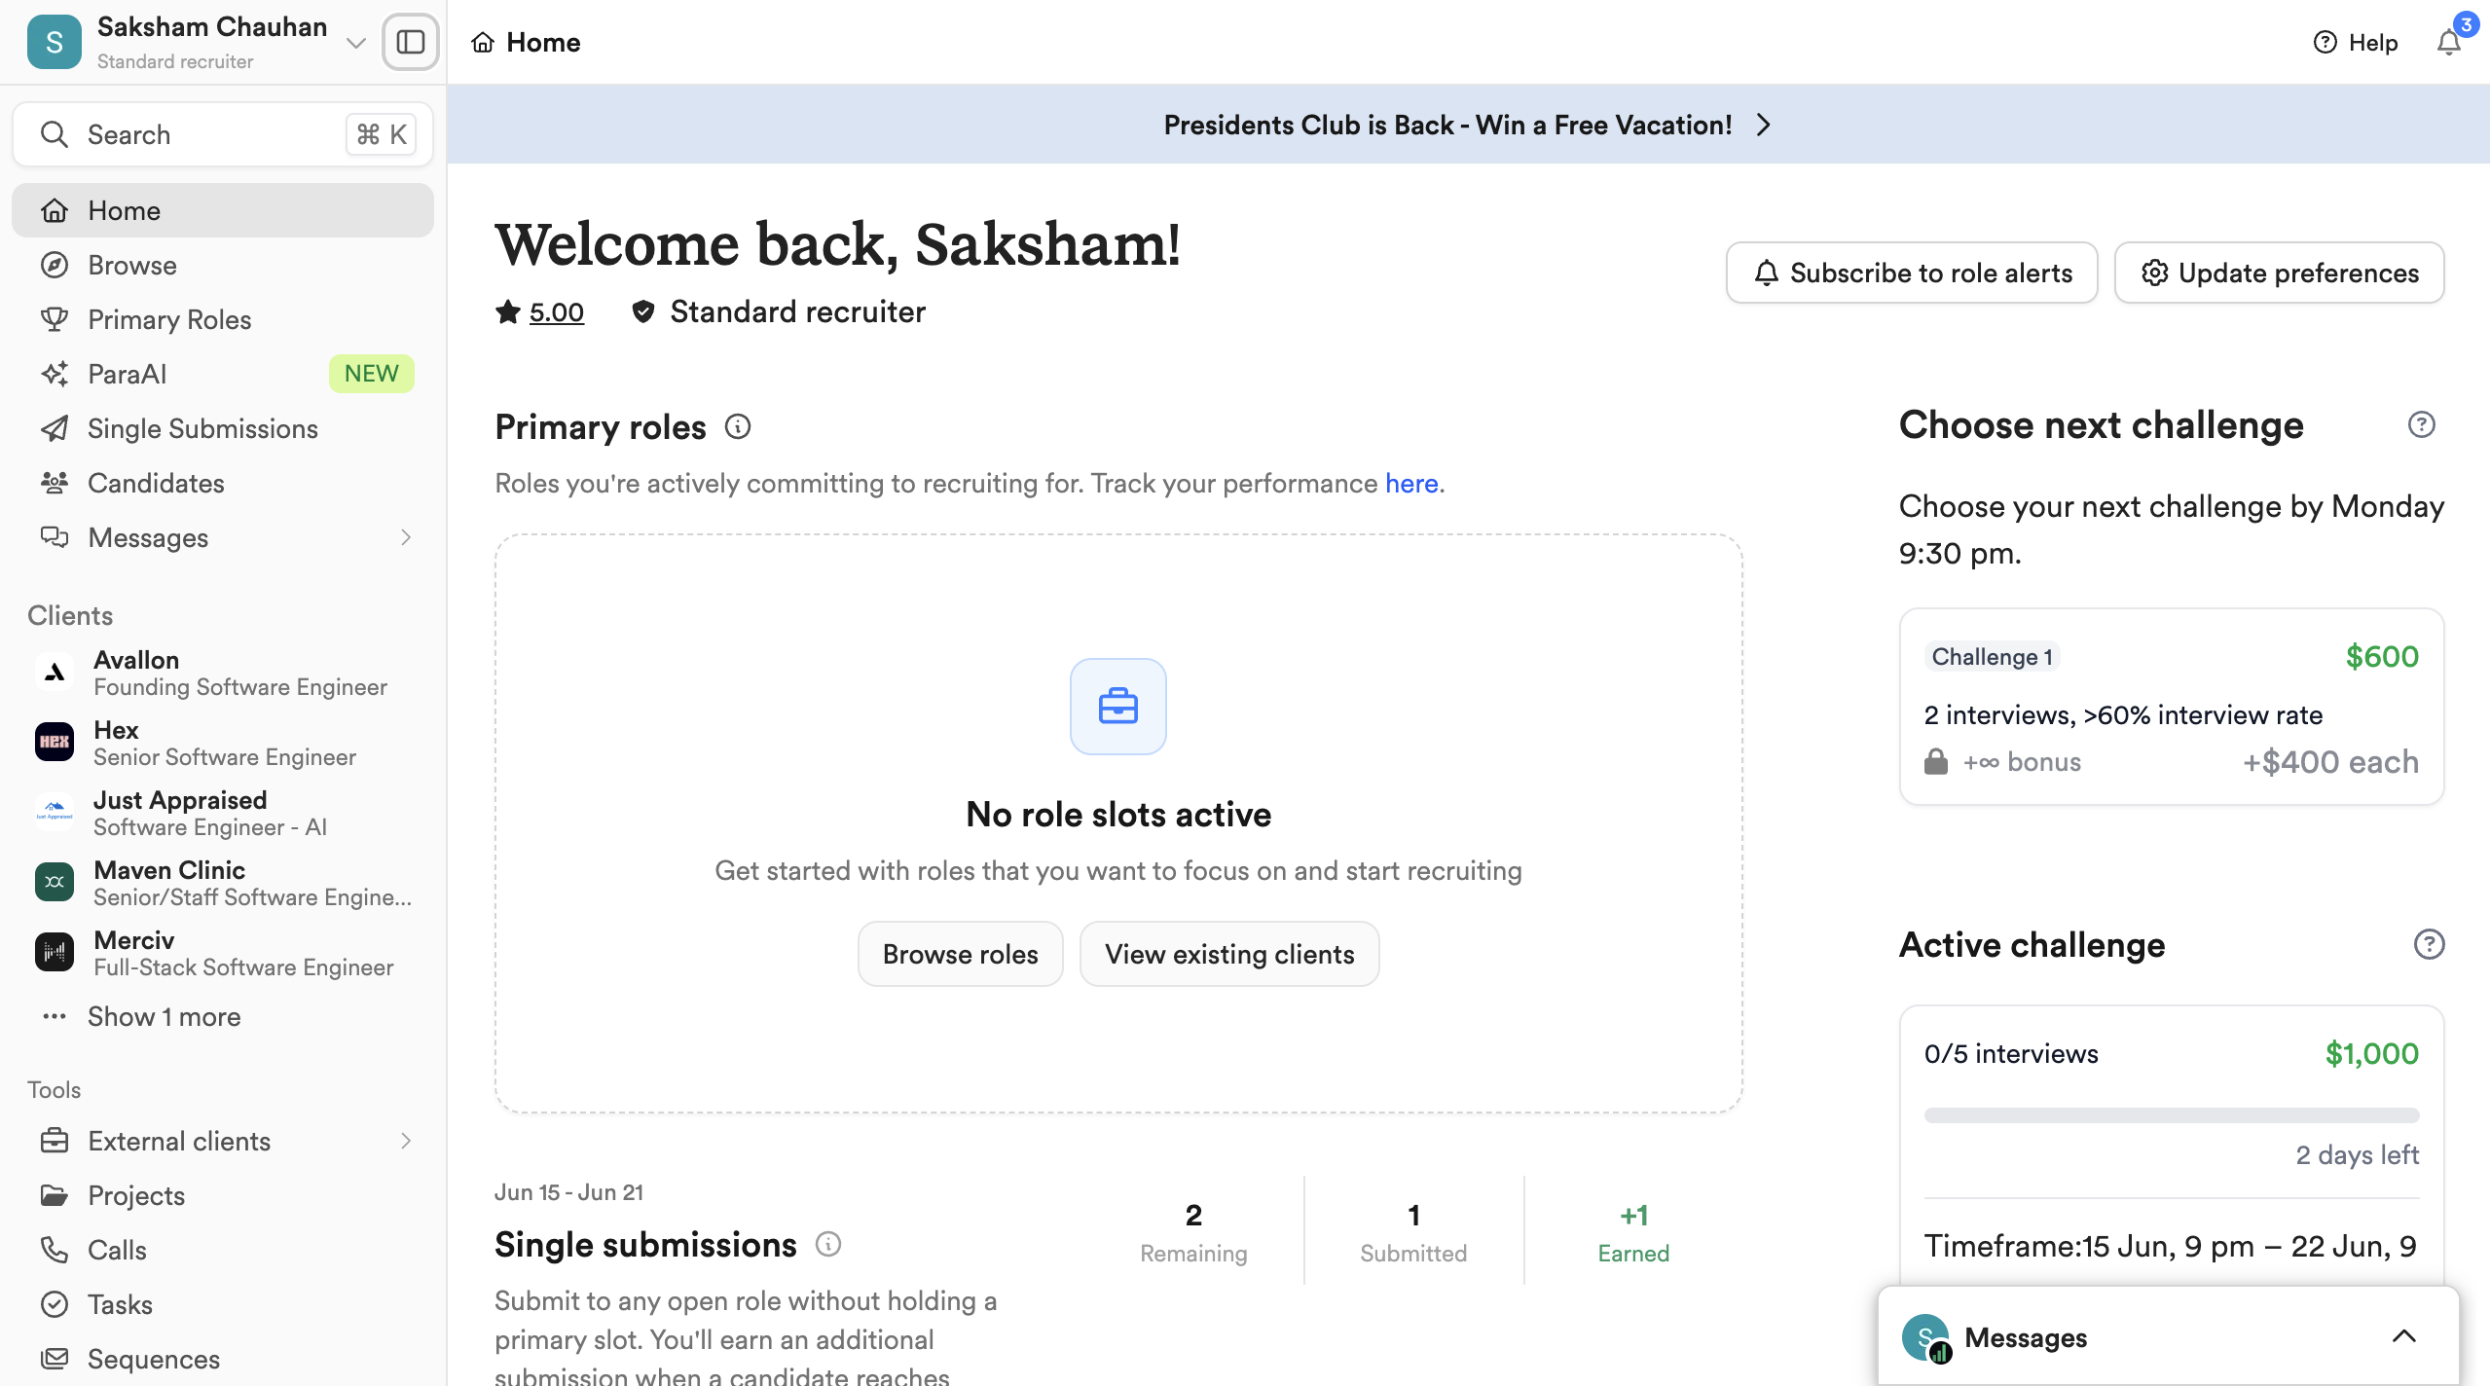Toggle the sidebar collapse icon

411,42
